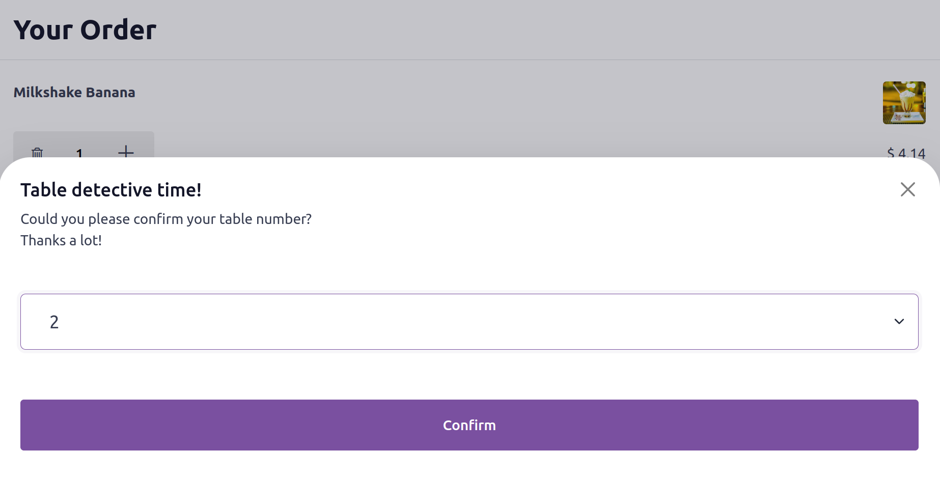Click the Your Order heading
Image resolution: width=940 pixels, height=479 pixels.
point(85,30)
